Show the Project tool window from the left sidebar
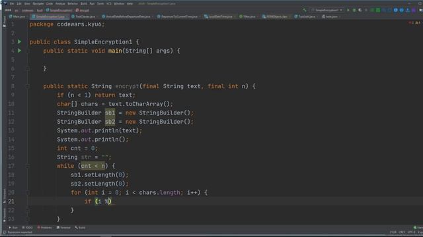 [x=5, y=22]
